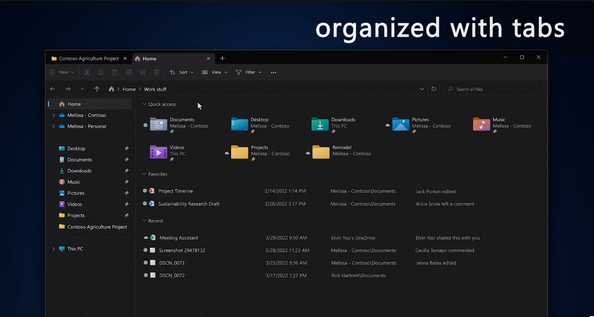This screenshot has height=317, width=594.
Task: Click the Cut scissors icon in toolbar
Action: tap(87, 72)
